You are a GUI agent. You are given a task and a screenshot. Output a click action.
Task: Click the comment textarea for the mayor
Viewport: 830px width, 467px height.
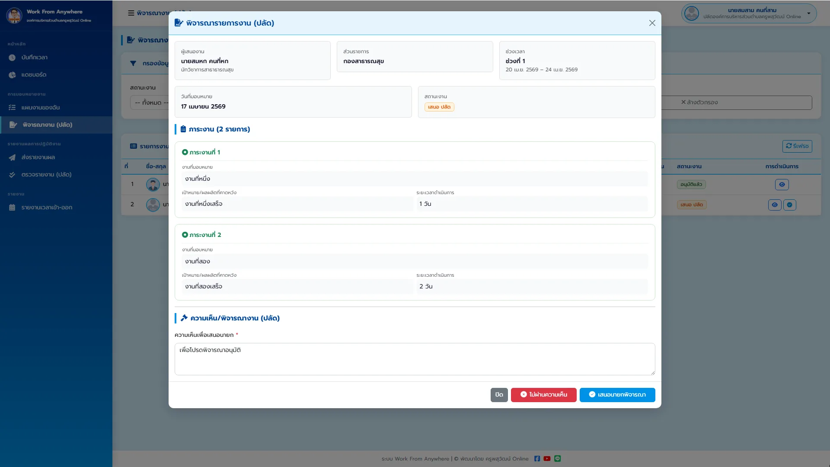click(x=415, y=359)
